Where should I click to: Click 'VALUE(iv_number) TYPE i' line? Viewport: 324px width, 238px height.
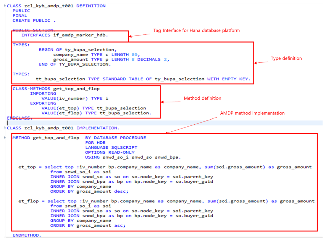(x=75, y=98)
